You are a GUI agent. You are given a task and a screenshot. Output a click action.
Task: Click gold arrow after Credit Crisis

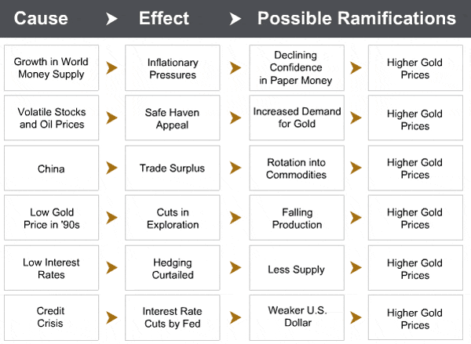(111, 317)
